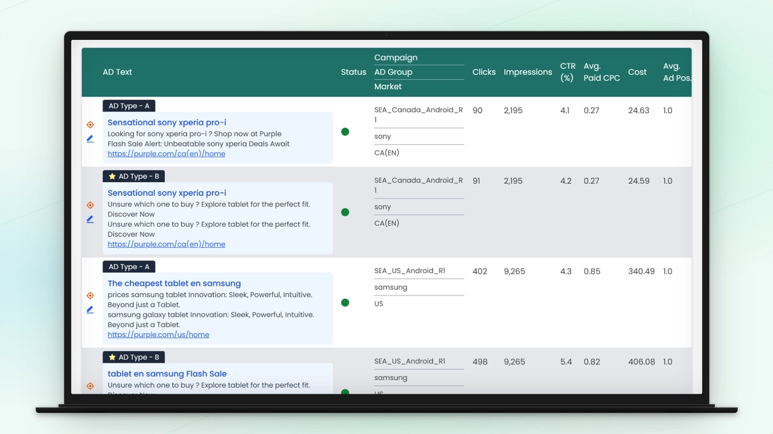Open the purple.com/us/home link
The height and width of the screenshot is (434, 773).
click(158, 335)
